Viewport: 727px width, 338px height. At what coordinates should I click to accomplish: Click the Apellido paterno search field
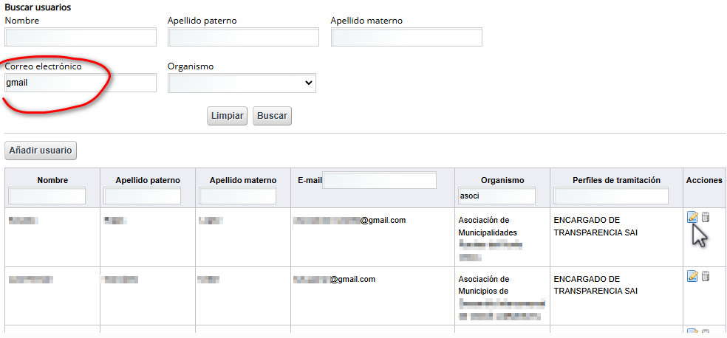pyautogui.click(x=243, y=38)
